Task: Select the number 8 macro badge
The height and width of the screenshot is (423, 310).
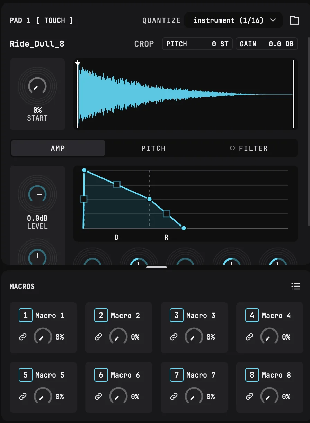Action: (x=252, y=375)
